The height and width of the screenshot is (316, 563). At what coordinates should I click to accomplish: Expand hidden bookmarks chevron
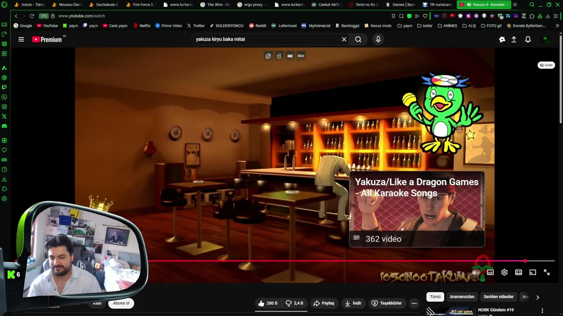point(557,26)
